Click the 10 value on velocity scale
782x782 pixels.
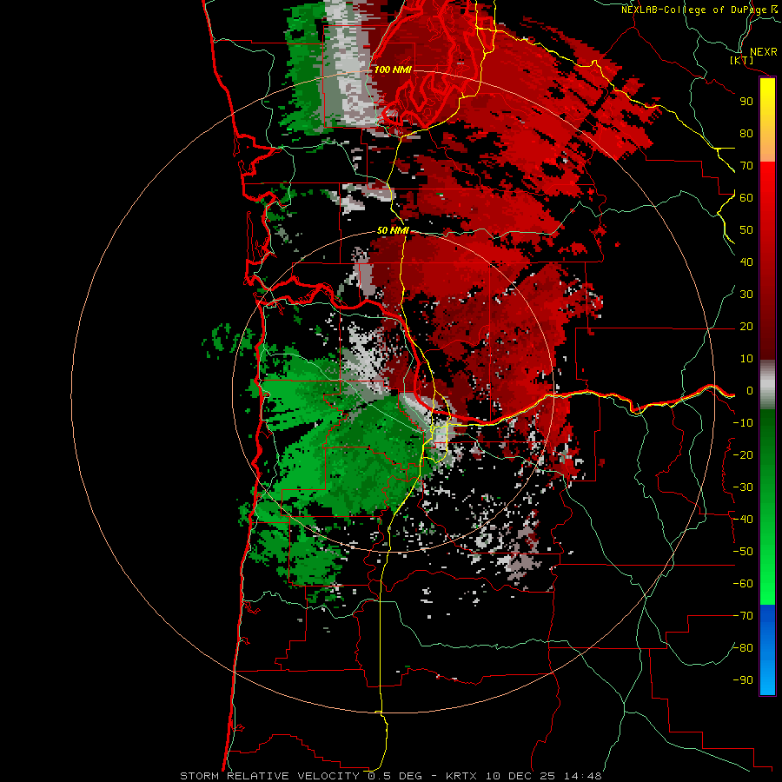(746, 359)
